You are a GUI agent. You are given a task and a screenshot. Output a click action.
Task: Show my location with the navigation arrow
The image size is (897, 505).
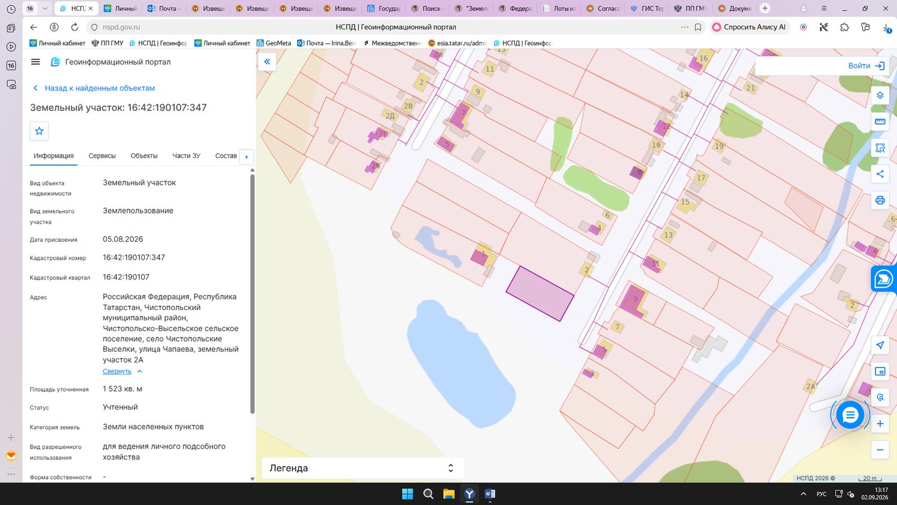tap(880, 345)
